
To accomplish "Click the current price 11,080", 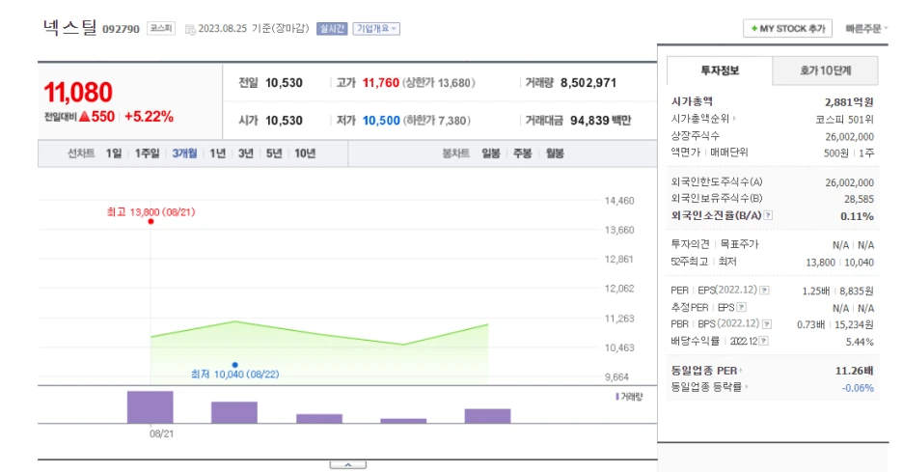I will coord(78,93).
